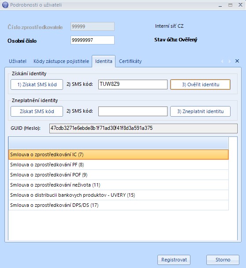The image size is (246, 268).
Task: Click the Registrovat button
Action: pyautogui.click(x=174, y=260)
